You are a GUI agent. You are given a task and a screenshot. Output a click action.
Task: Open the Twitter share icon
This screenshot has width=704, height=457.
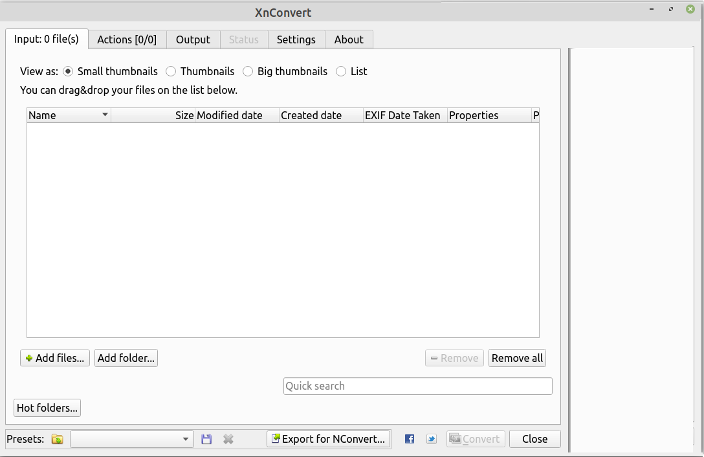coord(432,439)
